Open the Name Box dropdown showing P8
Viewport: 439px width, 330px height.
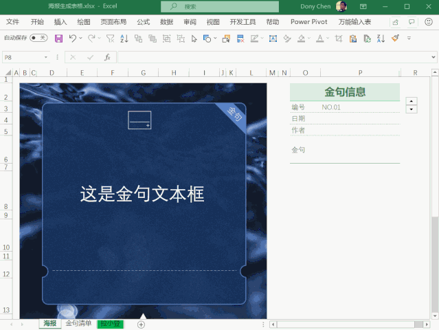[45, 58]
